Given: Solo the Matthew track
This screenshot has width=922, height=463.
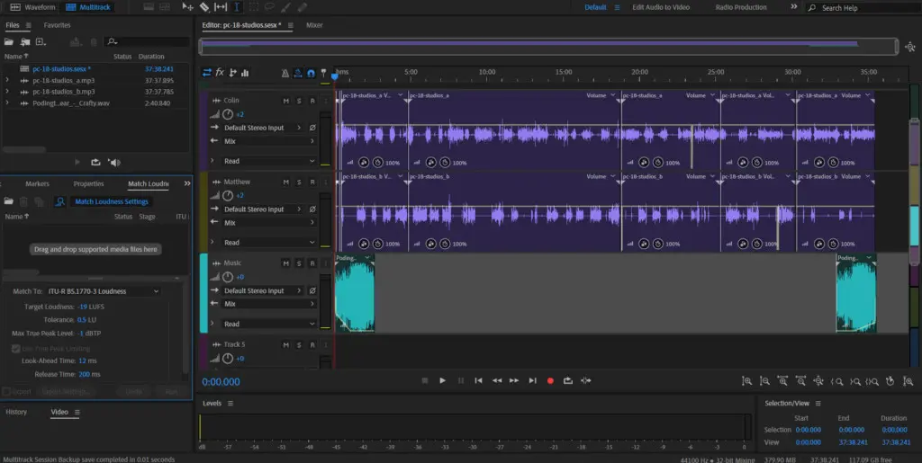Looking at the screenshot, I should [x=299, y=183].
